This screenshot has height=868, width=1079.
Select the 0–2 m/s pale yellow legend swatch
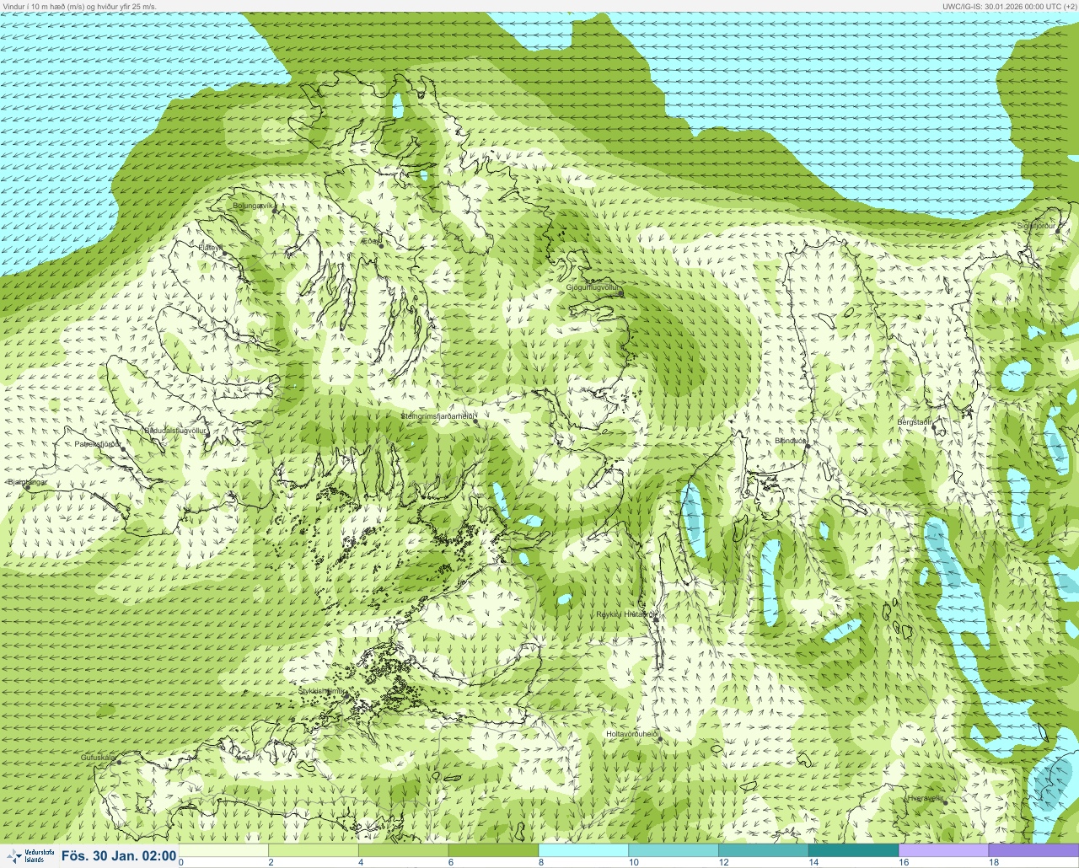[x=223, y=850]
